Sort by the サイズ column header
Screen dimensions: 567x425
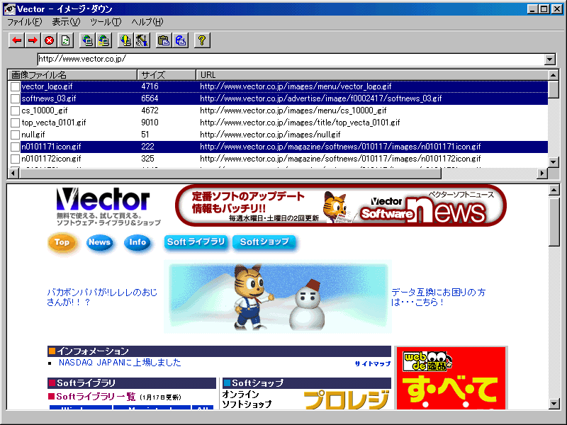point(167,75)
